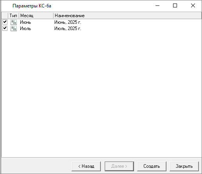Select the 'Июнь, 2025 г.' name entry

(x=68, y=22)
